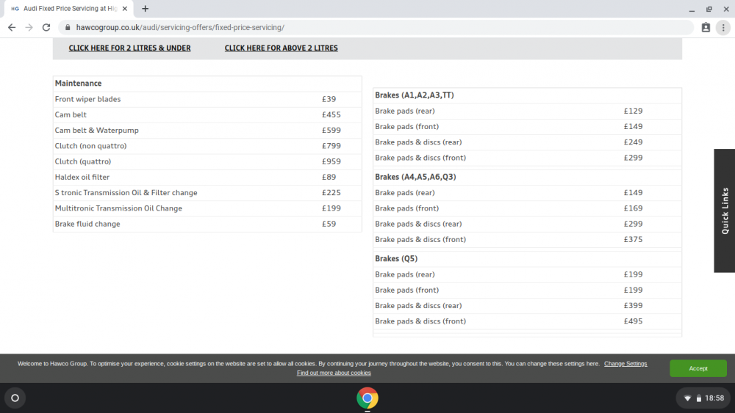Click the £169 front pads price
Image resolution: width=735 pixels, height=413 pixels.
pos(634,208)
